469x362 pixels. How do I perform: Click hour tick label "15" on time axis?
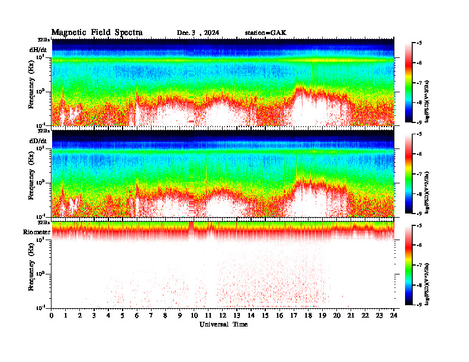point(265,316)
